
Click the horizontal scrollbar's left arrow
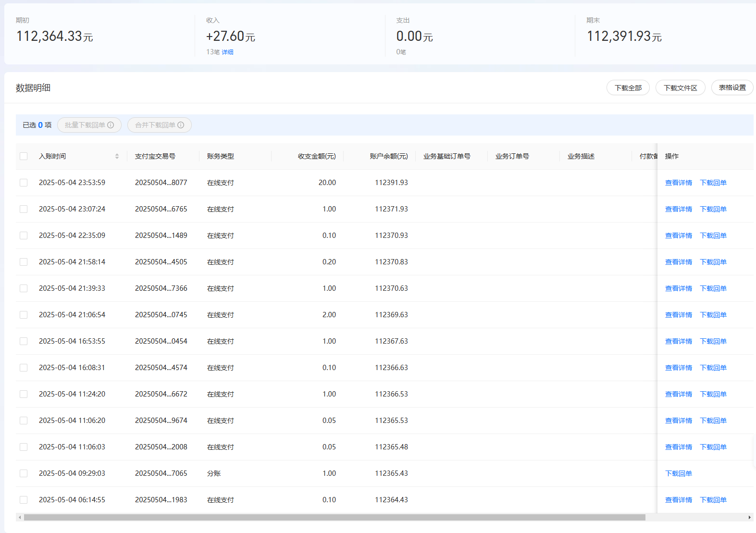click(x=19, y=518)
